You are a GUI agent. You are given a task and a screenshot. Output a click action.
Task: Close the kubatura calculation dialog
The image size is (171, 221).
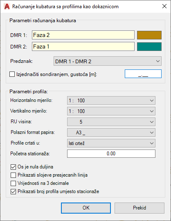164,6
